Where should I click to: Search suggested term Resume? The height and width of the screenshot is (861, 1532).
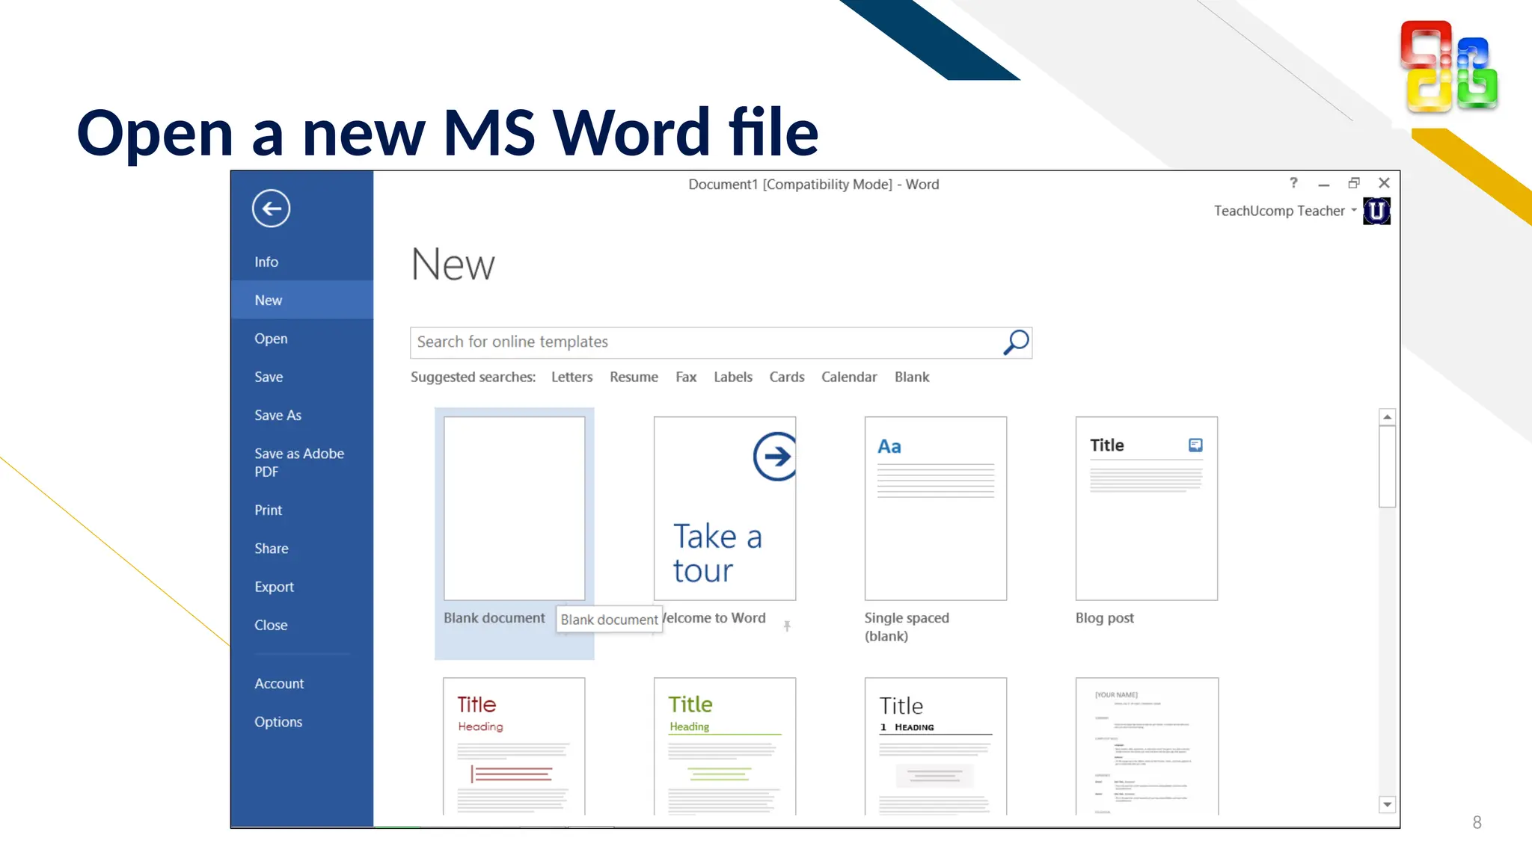[634, 377]
